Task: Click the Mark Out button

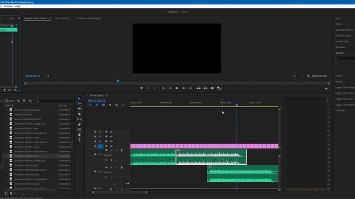Action: (x=155, y=88)
